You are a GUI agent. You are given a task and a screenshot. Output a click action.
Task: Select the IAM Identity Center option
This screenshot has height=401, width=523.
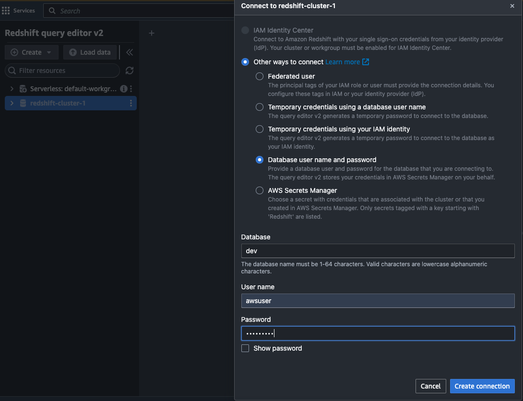click(x=245, y=30)
